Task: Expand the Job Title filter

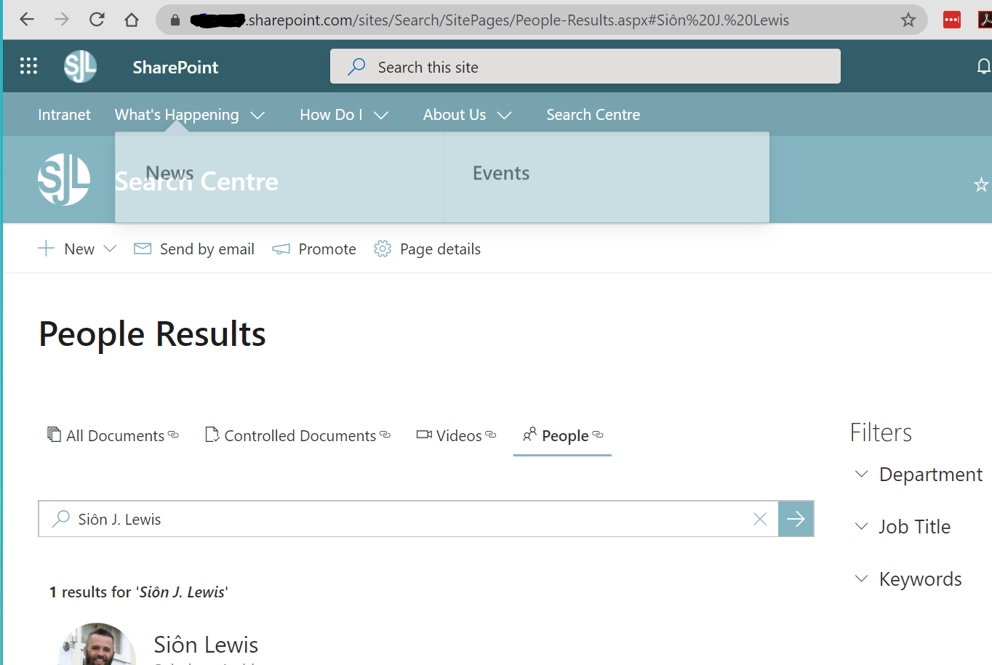Action: [x=862, y=526]
